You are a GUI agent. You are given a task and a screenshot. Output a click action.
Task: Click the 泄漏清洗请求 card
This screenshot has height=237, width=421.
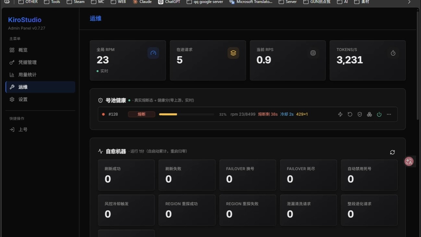click(x=308, y=210)
